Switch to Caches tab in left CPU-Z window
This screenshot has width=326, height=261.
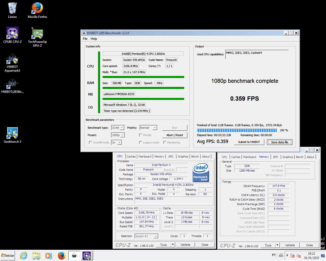click(x=131, y=156)
